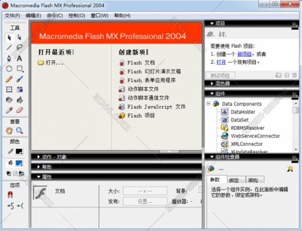Open the blue fill color swatch
This screenshot has width=302, height=231.
click(19, 163)
